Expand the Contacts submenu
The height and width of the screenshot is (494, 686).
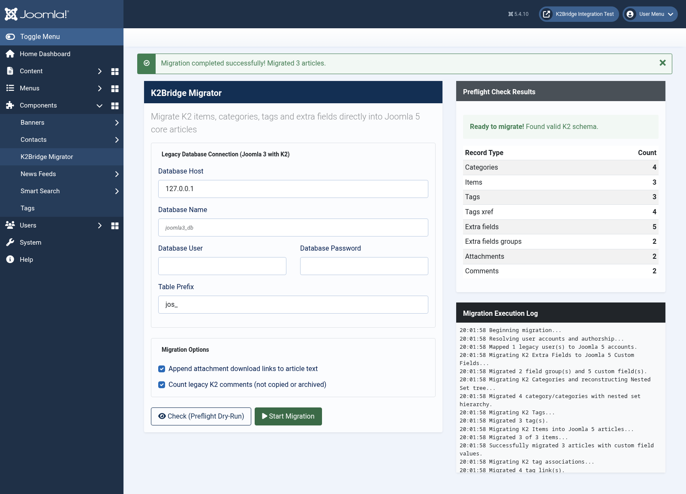[117, 140]
